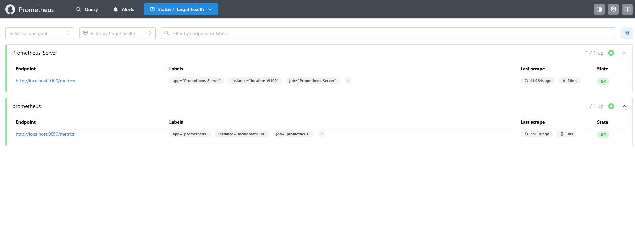The width and height of the screenshot is (635, 236).
Task: Toggle the color theme icon
Action: (599, 9)
